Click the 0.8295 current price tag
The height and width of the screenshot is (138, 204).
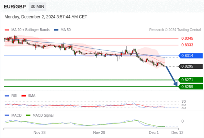[191, 67]
